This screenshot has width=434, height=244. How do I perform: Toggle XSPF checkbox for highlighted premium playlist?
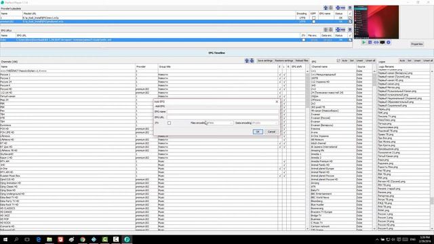coord(313,21)
